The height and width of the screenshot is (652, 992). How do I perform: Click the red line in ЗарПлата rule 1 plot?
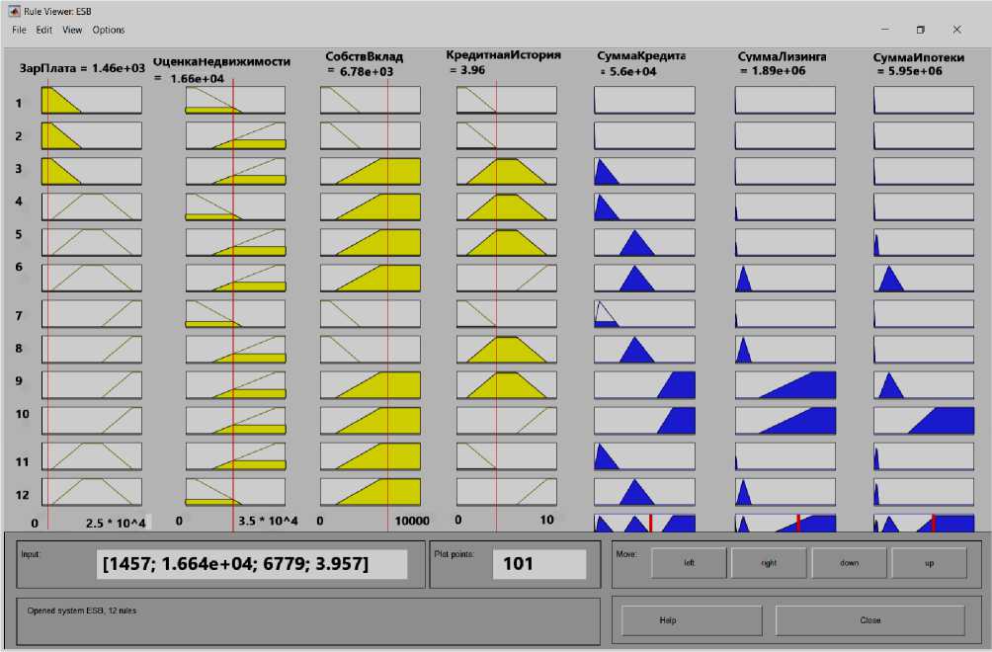47,100
